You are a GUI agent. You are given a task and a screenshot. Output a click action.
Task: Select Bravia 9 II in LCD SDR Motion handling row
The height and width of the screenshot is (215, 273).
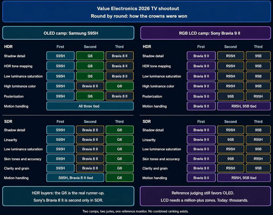pyautogui.click(x=201, y=178)
